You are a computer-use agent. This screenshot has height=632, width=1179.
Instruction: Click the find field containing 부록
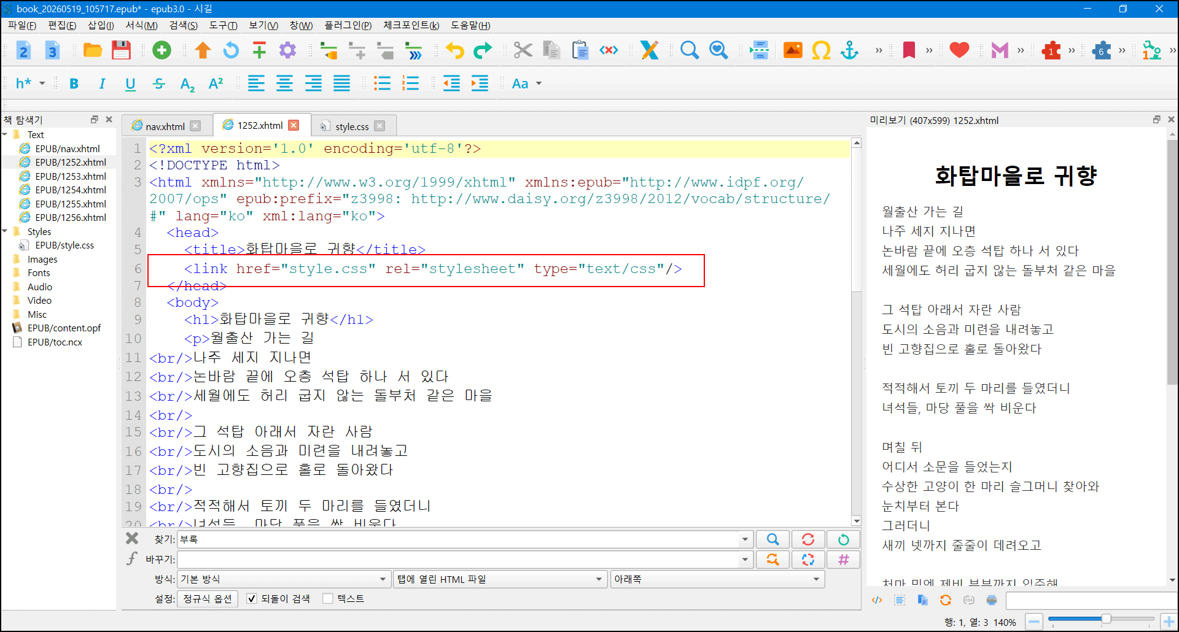458,539
